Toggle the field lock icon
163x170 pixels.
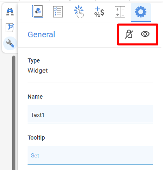129,34
